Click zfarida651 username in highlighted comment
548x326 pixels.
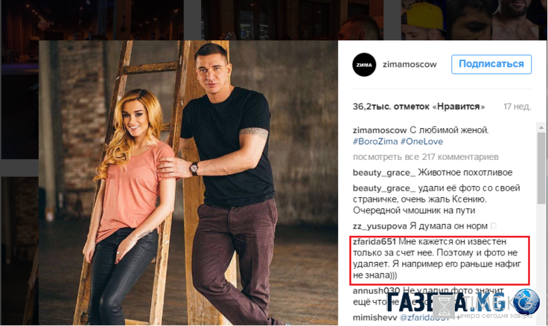tap(374, 241)
